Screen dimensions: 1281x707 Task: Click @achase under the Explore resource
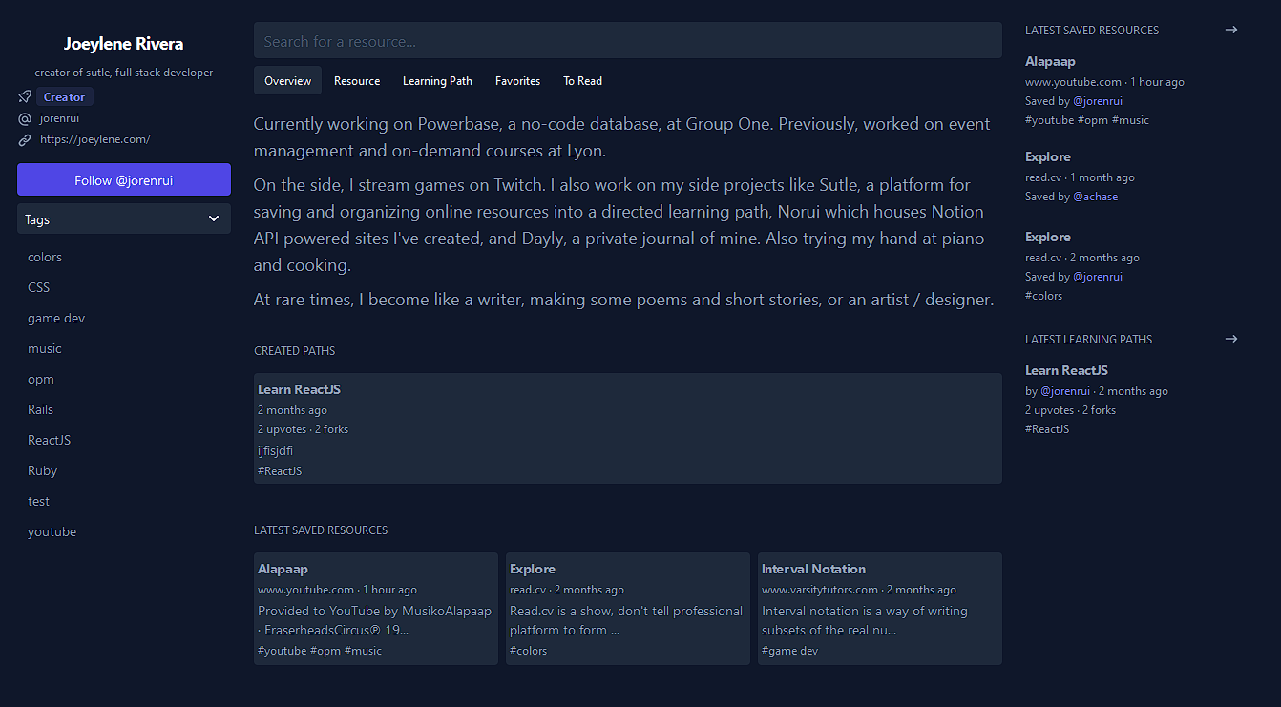[x=1095, y=197]
